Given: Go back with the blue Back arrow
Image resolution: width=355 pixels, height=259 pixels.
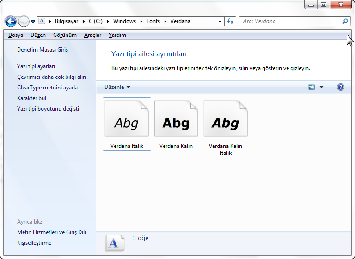Looking at the screenshot, I should (x=11, y=22).
